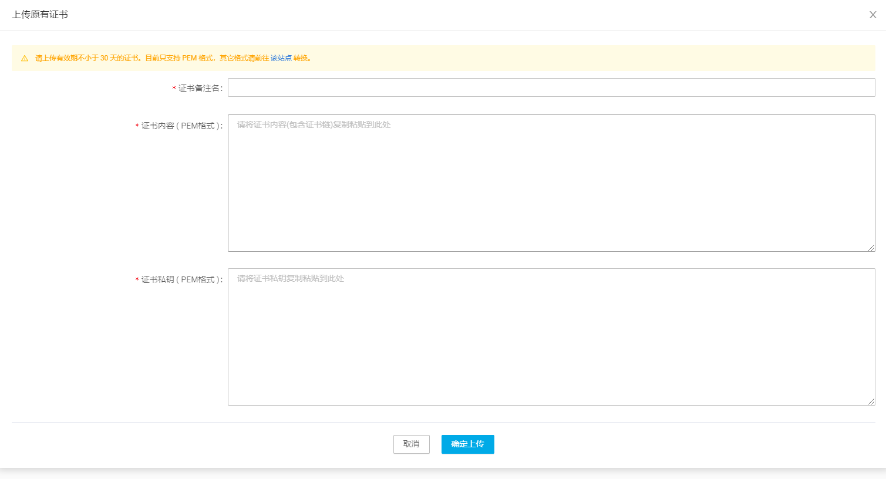Focus the 证书内容 PEM textarea

(551, 183)
